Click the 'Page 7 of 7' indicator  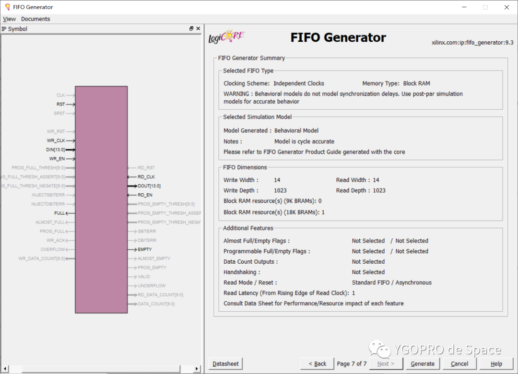click(352, 363)
